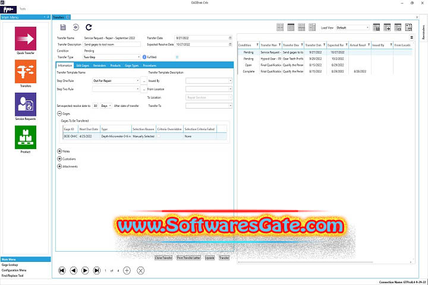Switch to the Information tab
The image size is (428, 285).
[65, 65]
